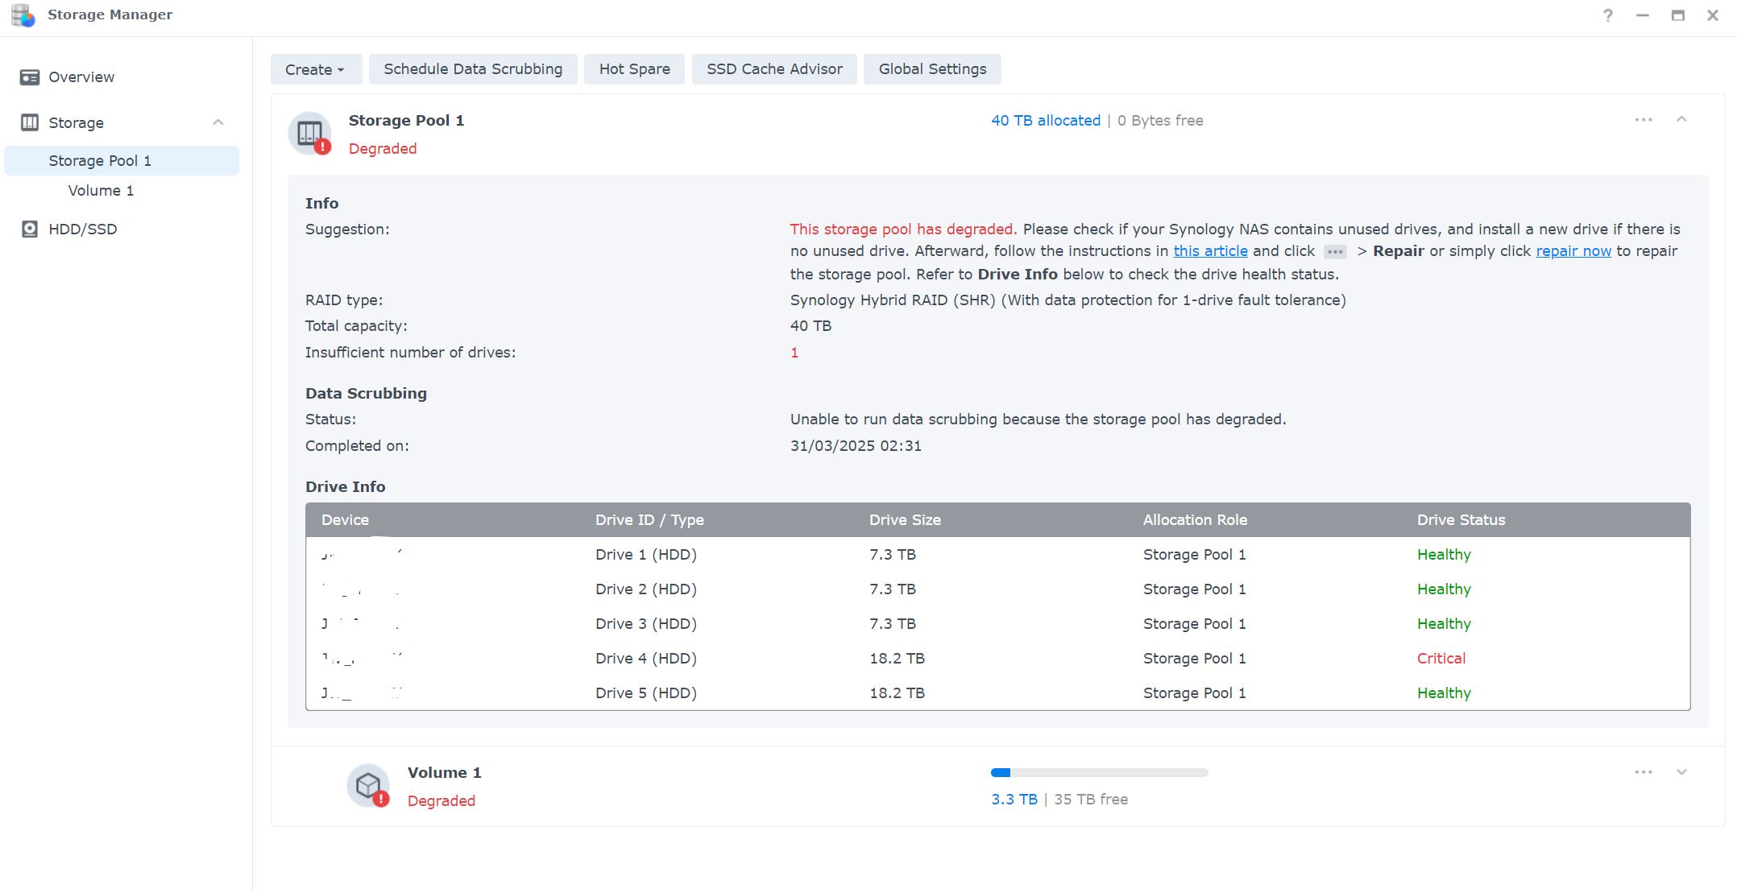The image size is (1737, 893).
Task: Minimize the Storage Manager window
Action: click(1643, 15)
